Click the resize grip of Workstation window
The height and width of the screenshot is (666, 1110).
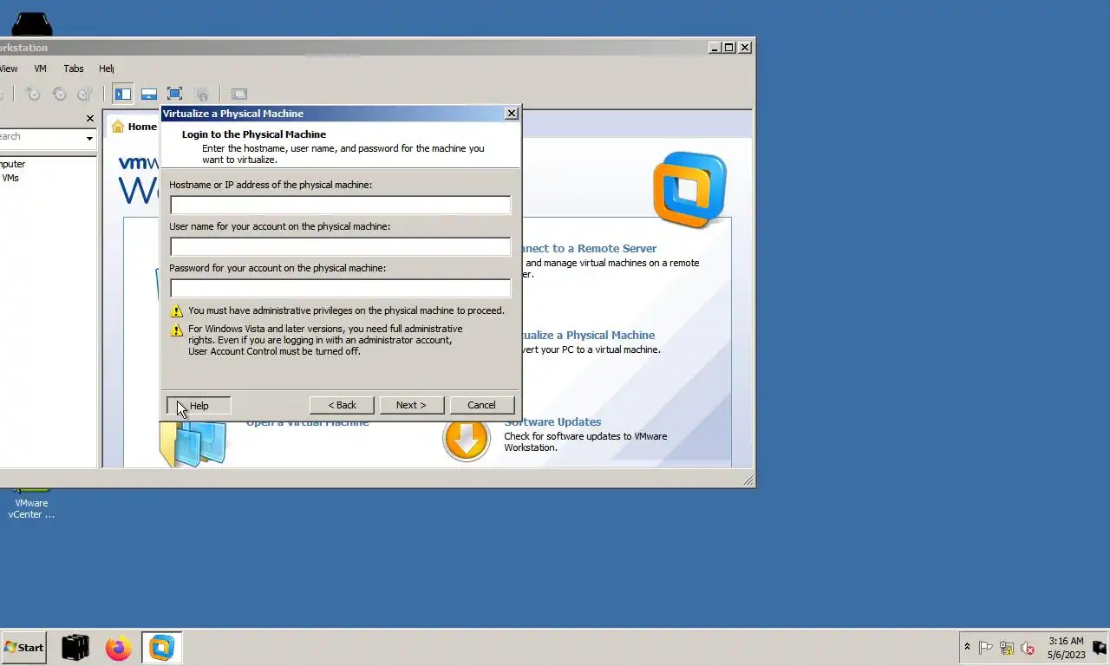pyautogui.click(x=748, y=480)
